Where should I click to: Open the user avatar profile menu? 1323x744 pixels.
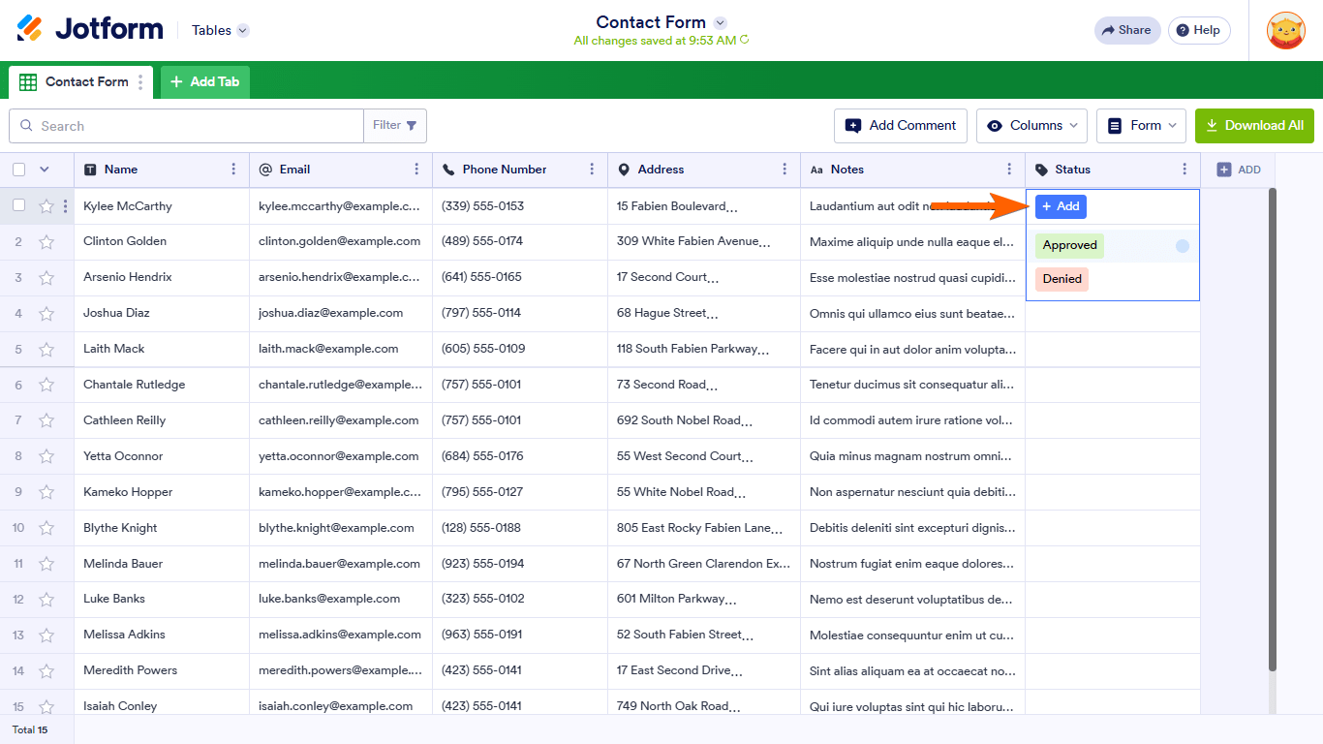pos(1285,30)
